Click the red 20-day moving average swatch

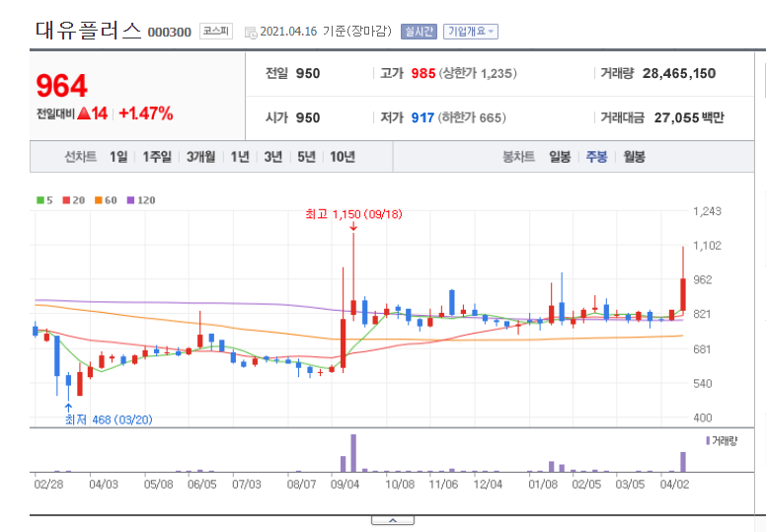(66, 200)
